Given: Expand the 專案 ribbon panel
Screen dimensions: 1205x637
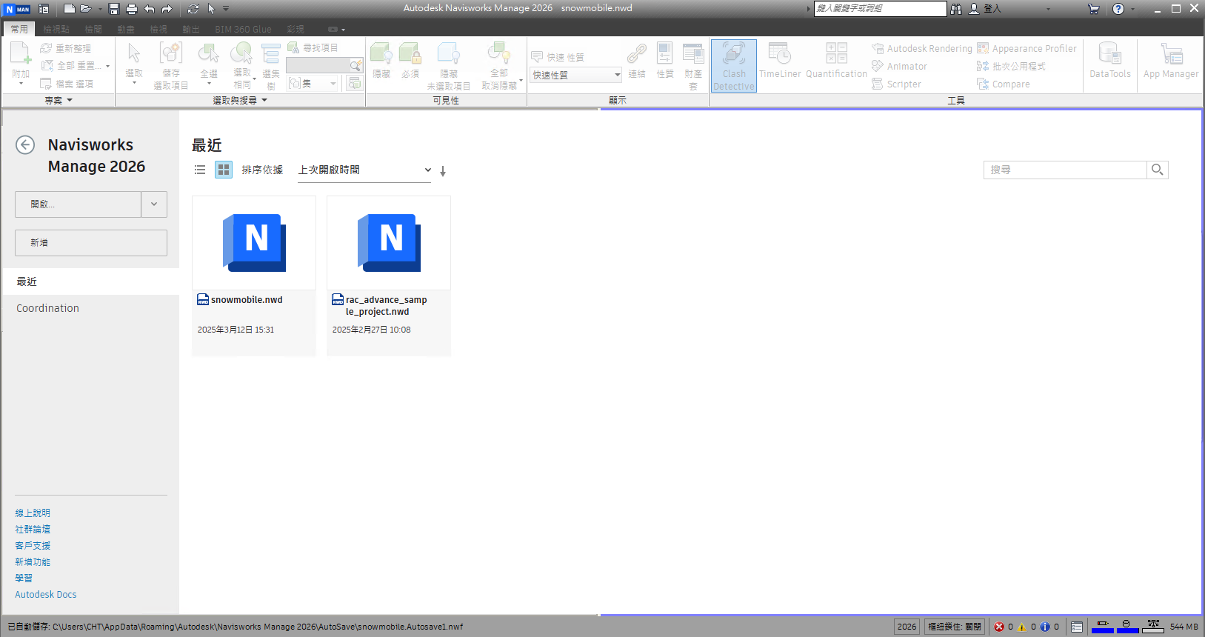Looking at the screenshot, I should [59, 100].
